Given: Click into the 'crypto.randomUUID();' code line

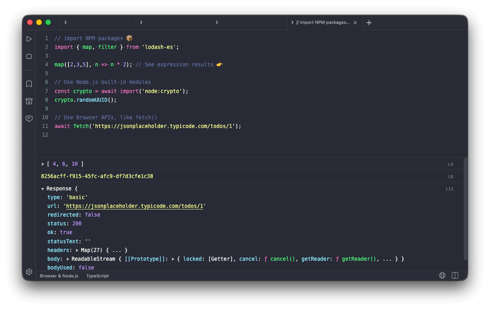Looking at the screenshot, I should coord(86,100).
